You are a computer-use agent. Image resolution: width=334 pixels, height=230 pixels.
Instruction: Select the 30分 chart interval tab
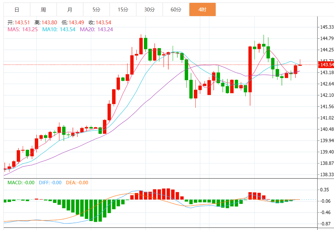pyautogui.click(x=149, y=10)
